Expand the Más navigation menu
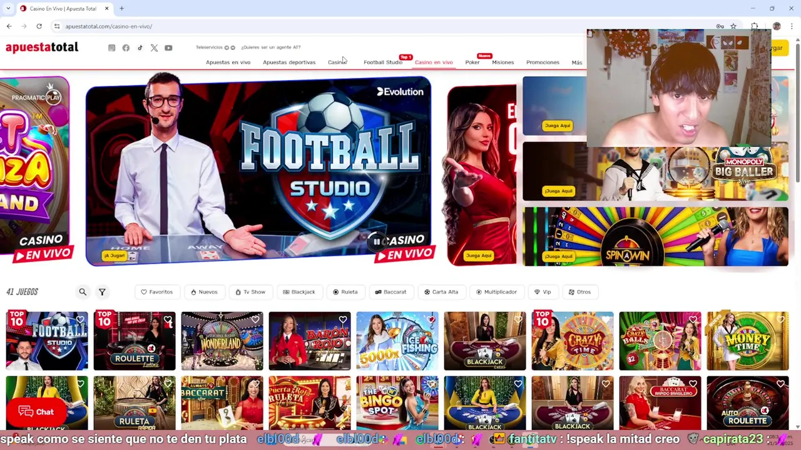Screen dimensions: 801x450 pos(577,62)
